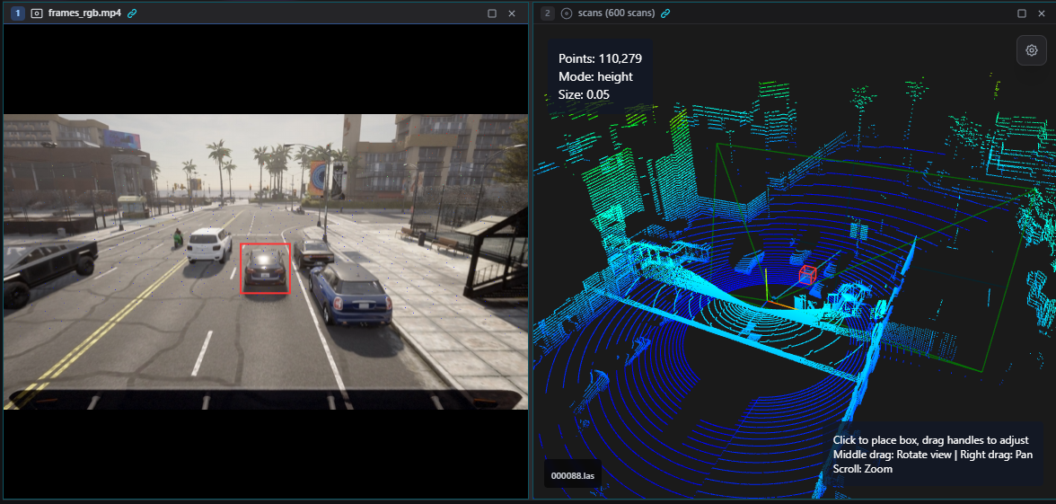Screen dimensions: 1056x504
Task: Click the Points: 110,279 readout
Action: [600, 58]
